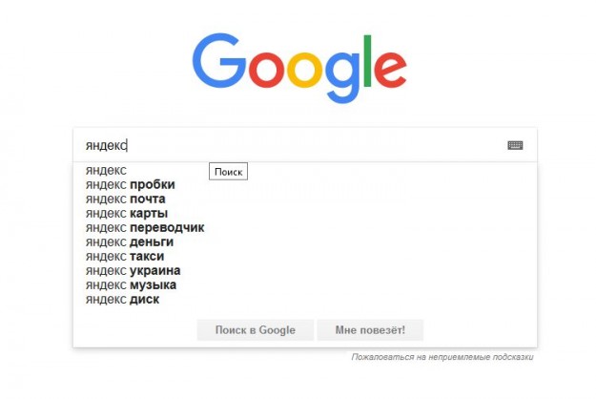Select the 'яндекс диск' suggestion
Viewport: 596px width, 399px height.
[122, 299]
